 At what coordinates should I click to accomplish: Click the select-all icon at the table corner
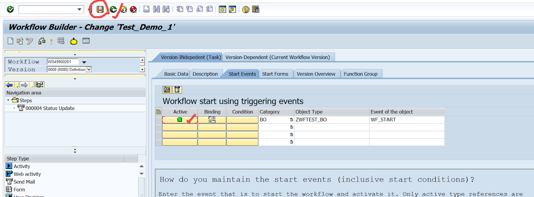[159, 112]
